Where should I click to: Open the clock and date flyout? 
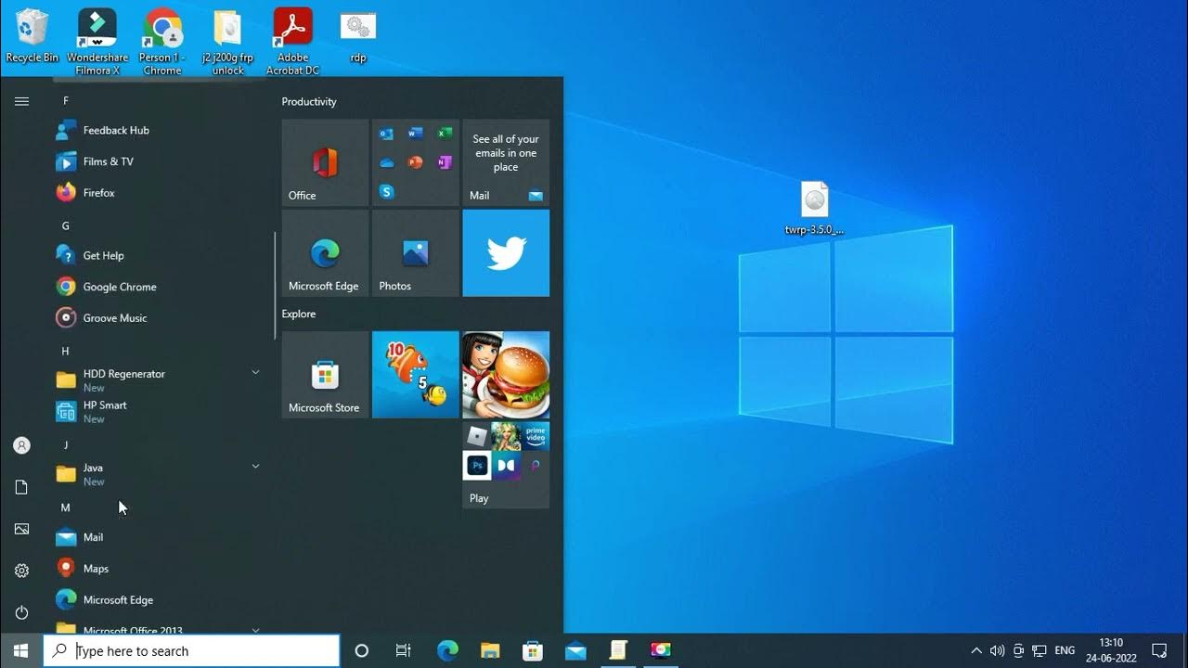pyautogui.click(x=1111, y=650)
